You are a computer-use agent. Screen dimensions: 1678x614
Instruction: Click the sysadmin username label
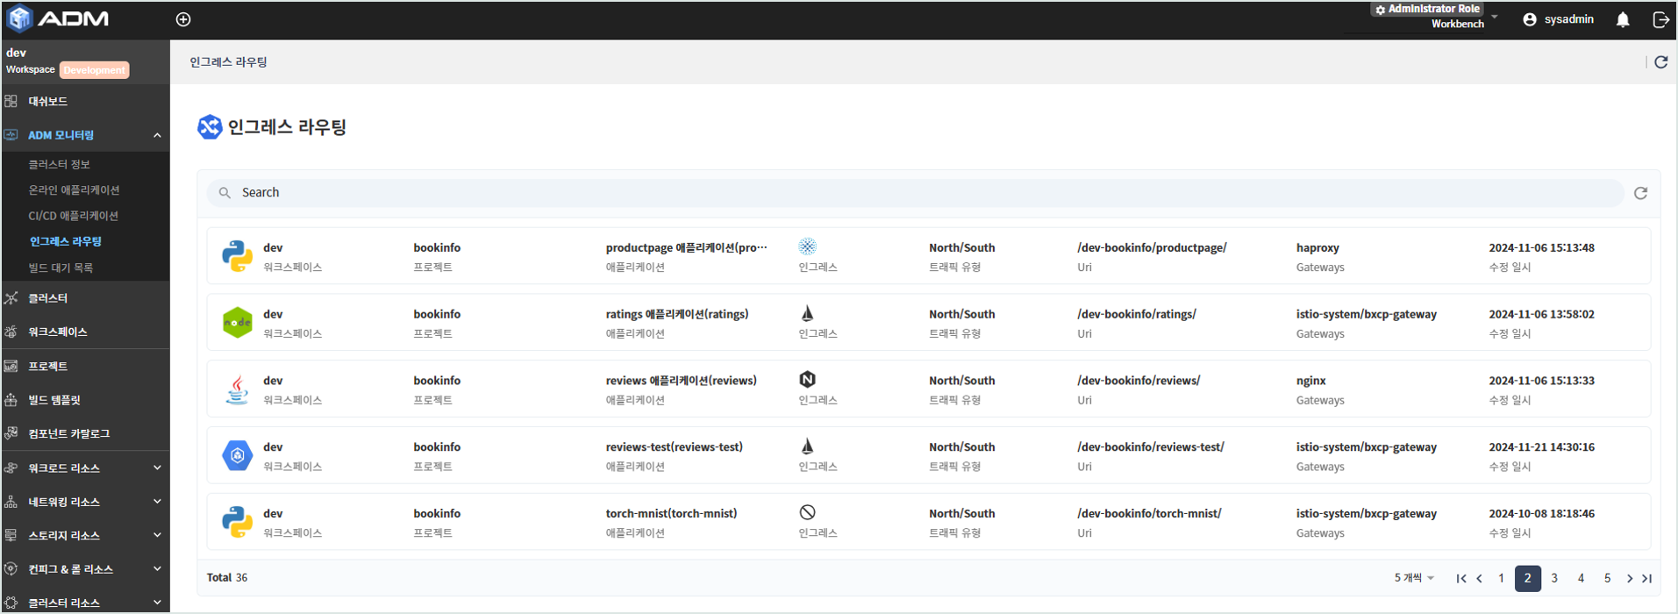point(1569,19)
